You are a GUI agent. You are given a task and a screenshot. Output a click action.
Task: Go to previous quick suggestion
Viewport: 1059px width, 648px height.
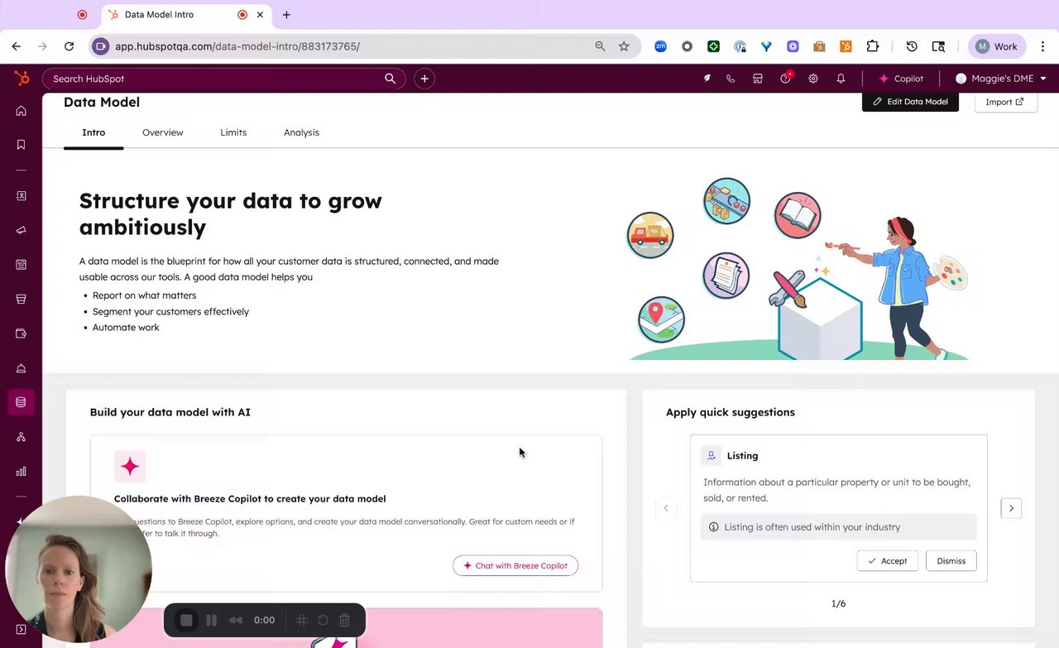[666, 508]
